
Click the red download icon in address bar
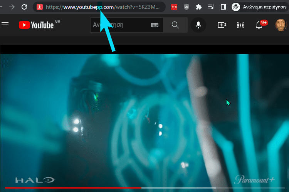(x=40, y=7)
